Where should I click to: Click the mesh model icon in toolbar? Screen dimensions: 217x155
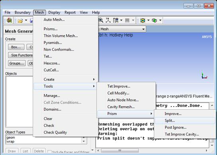[x=9, y=20]
